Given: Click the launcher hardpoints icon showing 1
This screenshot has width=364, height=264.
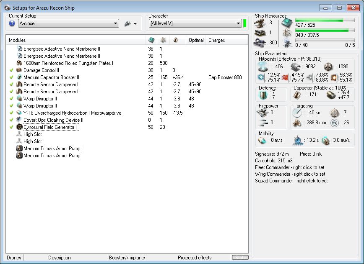Looking at the screenshot, I should [260, 33].
